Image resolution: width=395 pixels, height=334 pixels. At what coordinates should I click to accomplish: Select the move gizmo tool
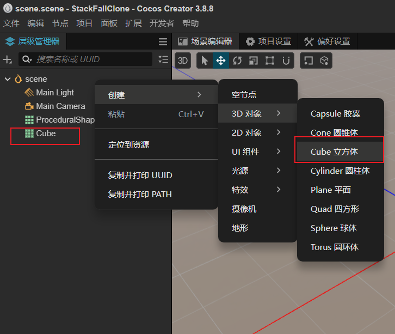(221, 60)
